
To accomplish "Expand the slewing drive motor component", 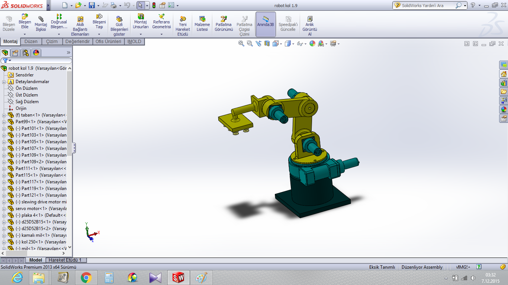I will [4, 202].
